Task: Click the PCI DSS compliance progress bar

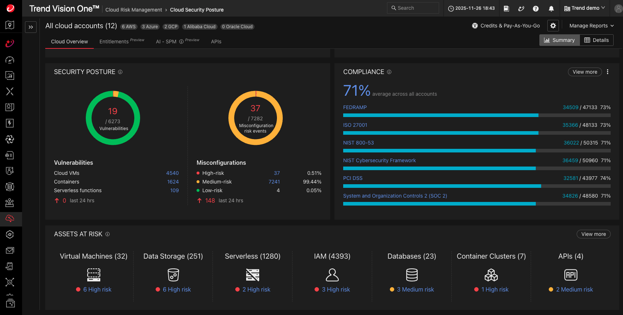Action: pos(476,186)
